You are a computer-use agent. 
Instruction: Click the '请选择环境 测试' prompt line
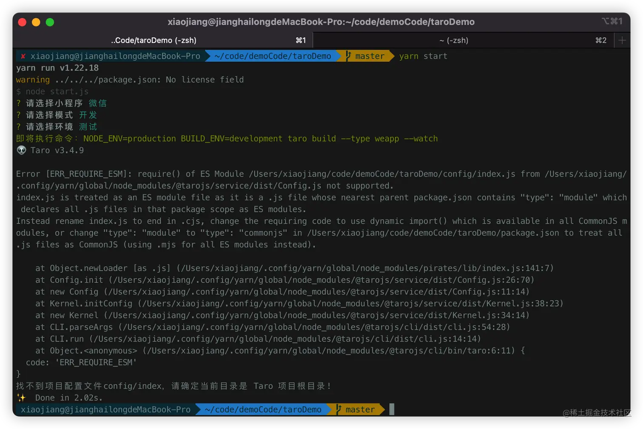(x=57, y=127)
